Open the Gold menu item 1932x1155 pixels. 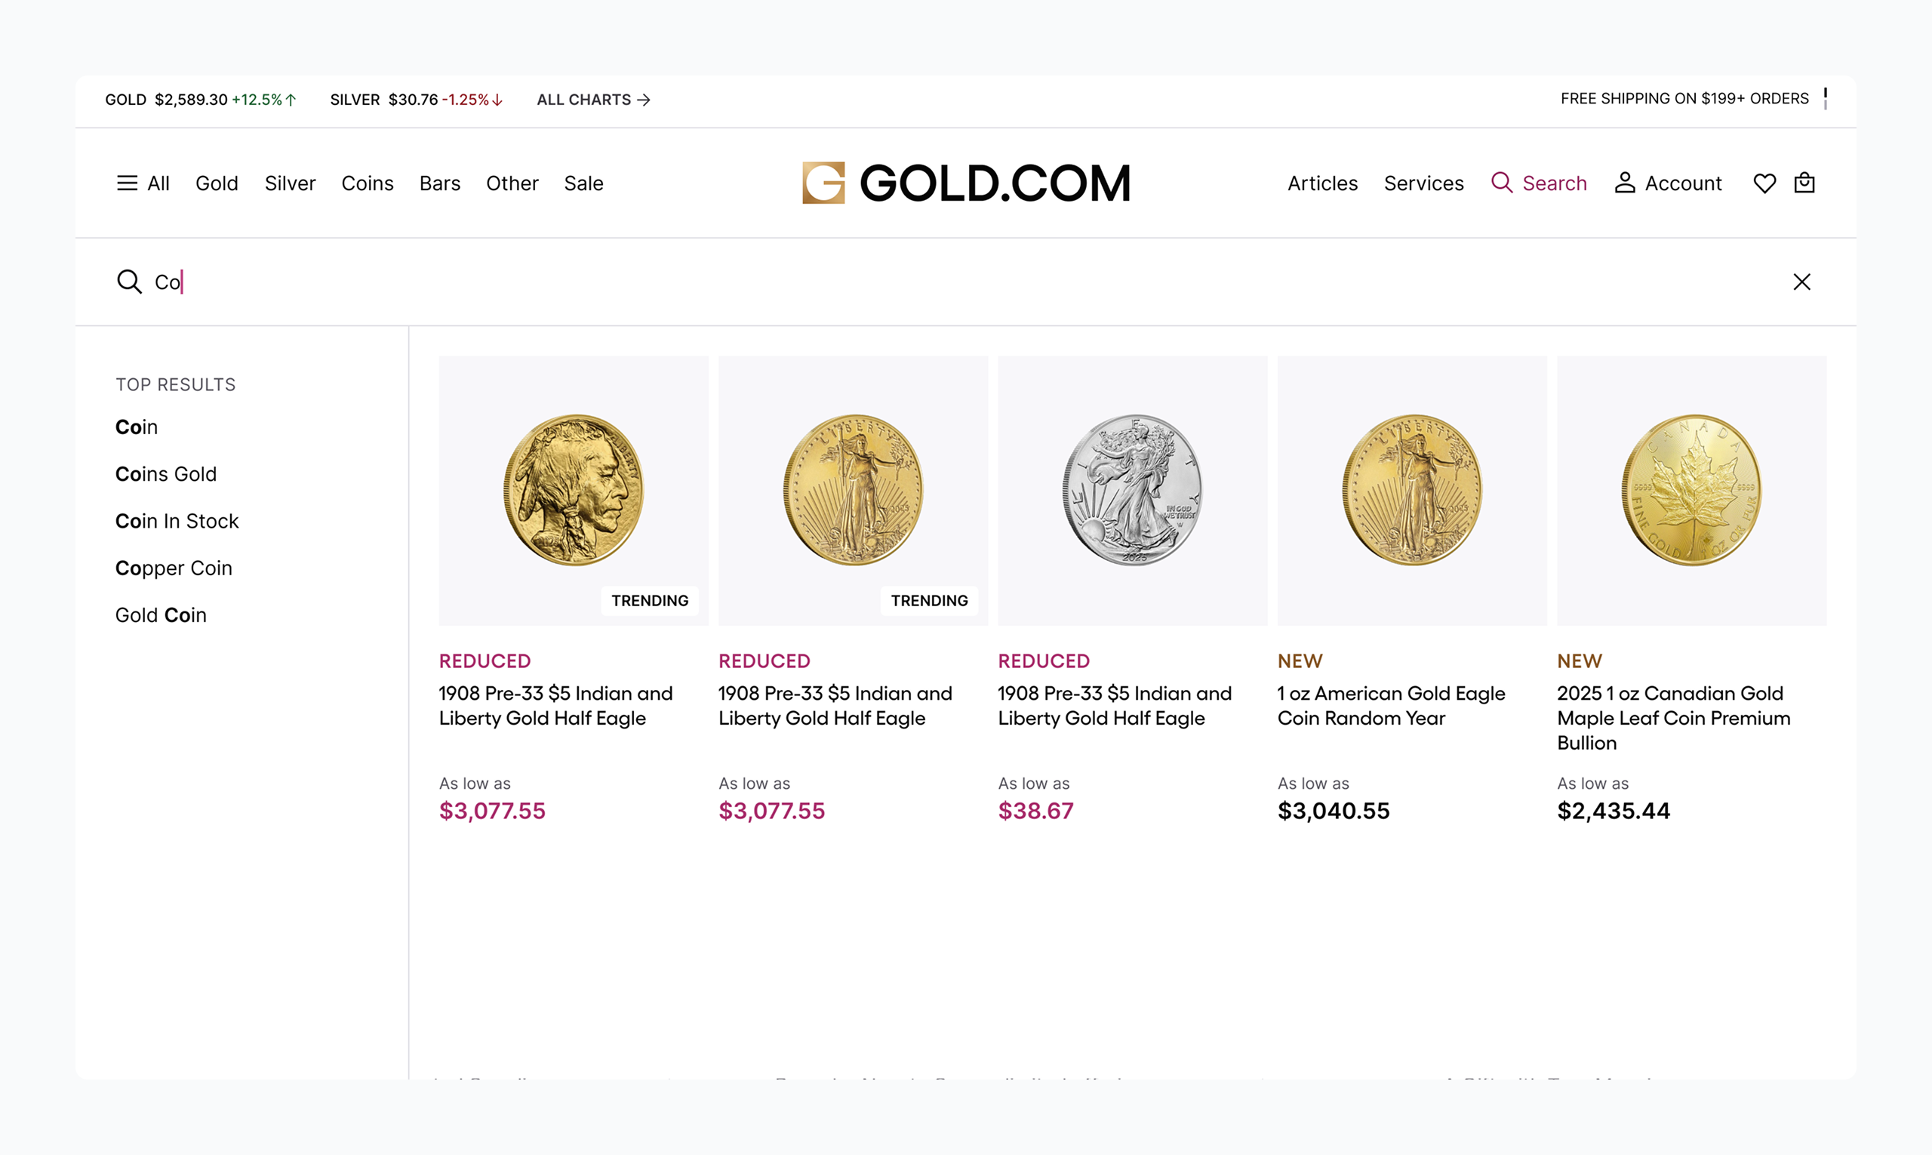pyautogui.click(x=217, y=183)
